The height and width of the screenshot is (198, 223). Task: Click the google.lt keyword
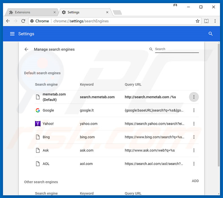(87, 110)
